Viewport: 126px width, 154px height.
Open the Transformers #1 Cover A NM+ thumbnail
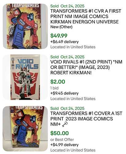pyautogui.click(x=25, y=129)
